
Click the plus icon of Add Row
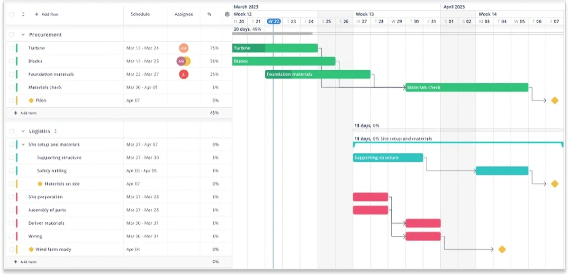click(x=37, y=14)
